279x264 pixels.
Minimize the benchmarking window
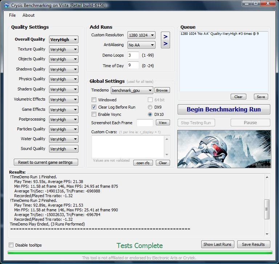(x=247, y=4)
